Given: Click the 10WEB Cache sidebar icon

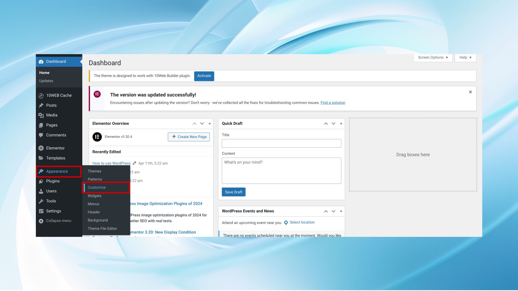Looking at the screenshot, I should 41,96.
